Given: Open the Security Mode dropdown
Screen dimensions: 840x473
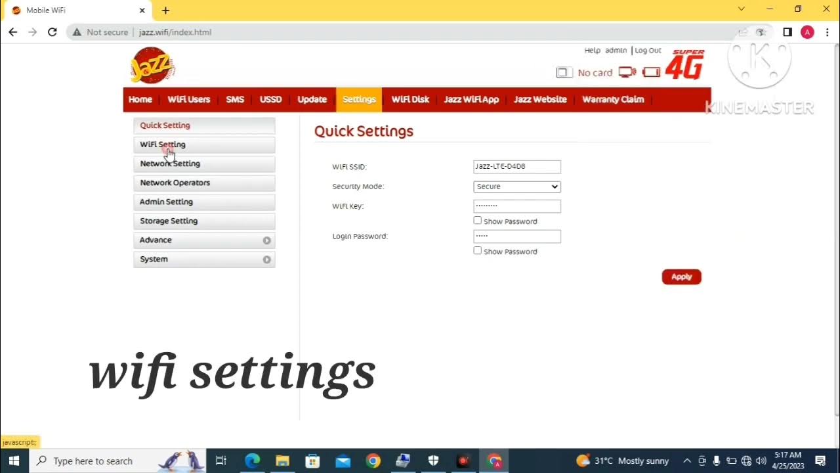Looking at the screenshot, I should click(x=517, y=187).
